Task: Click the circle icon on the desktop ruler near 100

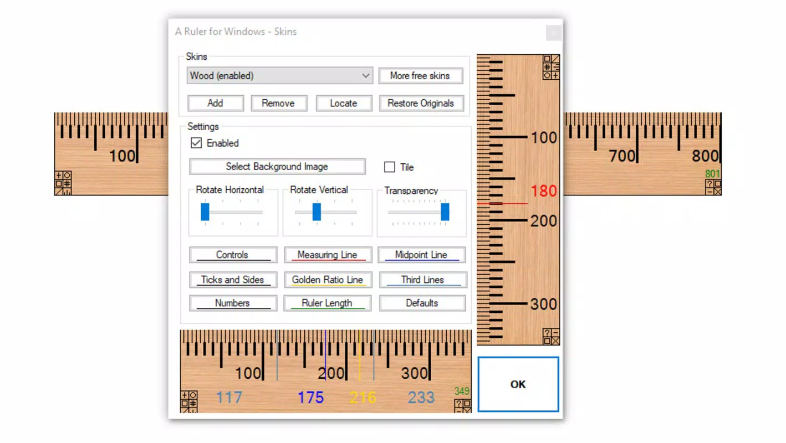Action: tap(67, 175)
